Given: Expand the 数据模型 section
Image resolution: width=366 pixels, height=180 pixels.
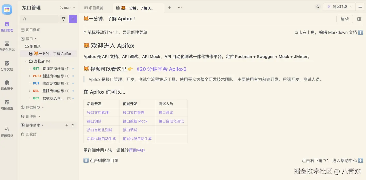Looking at the screenshot, I should click(43, 107).
